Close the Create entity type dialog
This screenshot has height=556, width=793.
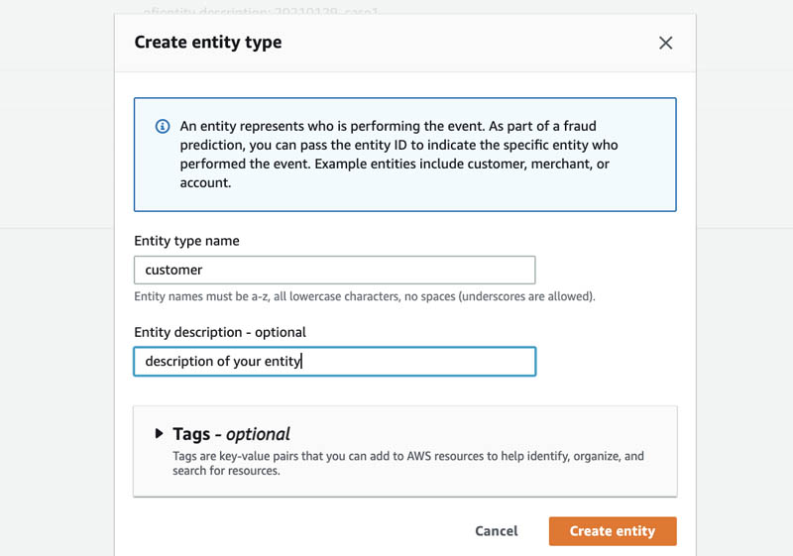(x=665, y=43)
